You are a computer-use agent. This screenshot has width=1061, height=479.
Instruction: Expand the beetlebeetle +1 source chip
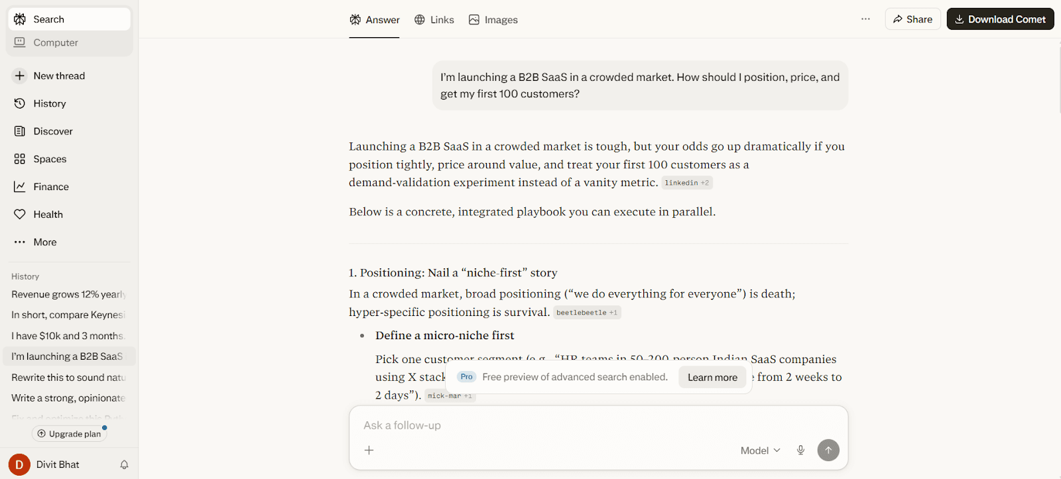click(x=586, y=312)
